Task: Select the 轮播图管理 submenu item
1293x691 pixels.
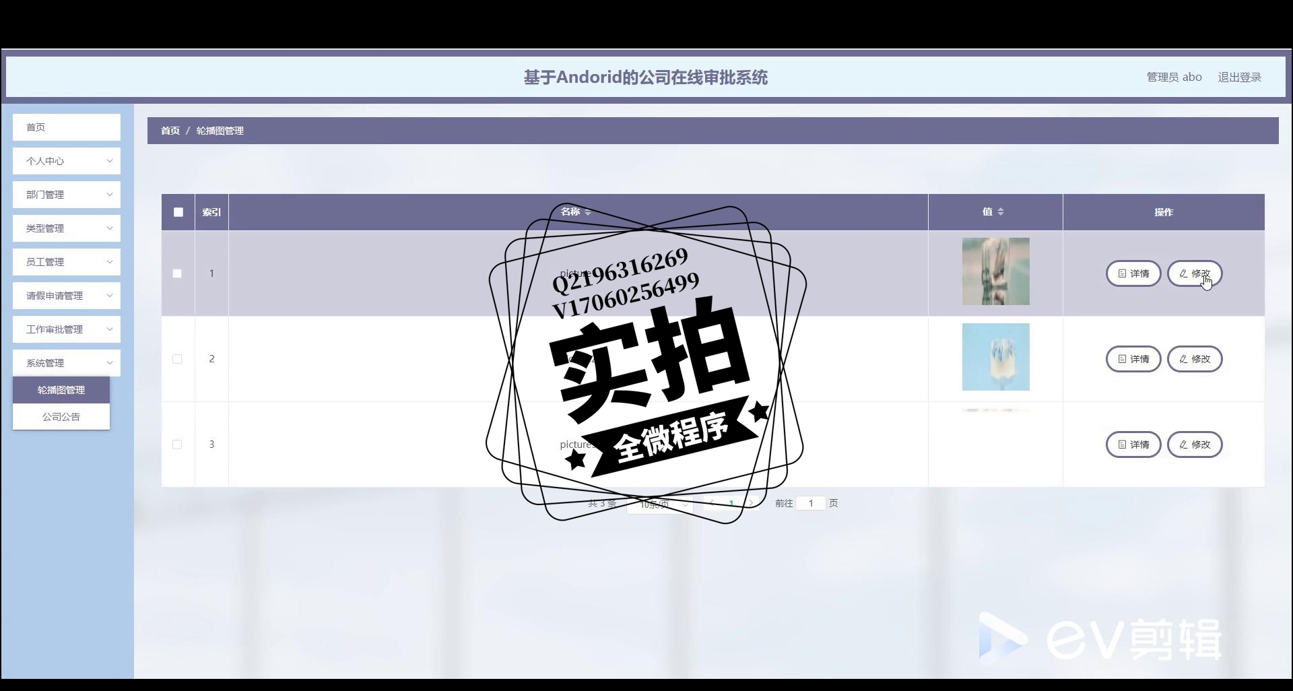Action: coord(61,390)
